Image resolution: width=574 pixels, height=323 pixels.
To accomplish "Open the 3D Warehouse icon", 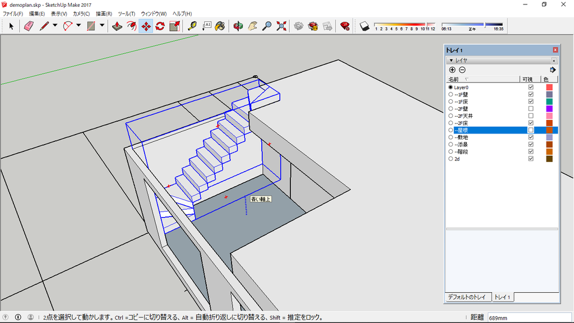I will click(x=299, y=26).
